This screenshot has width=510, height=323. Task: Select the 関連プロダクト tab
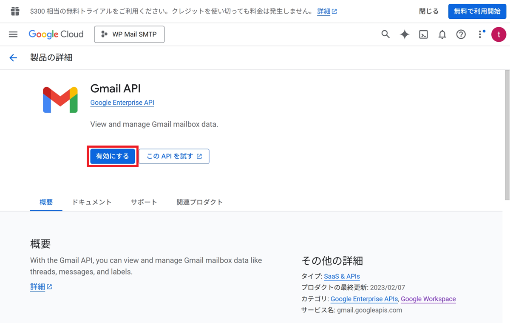pyautogui.click(x=200, y=202)
